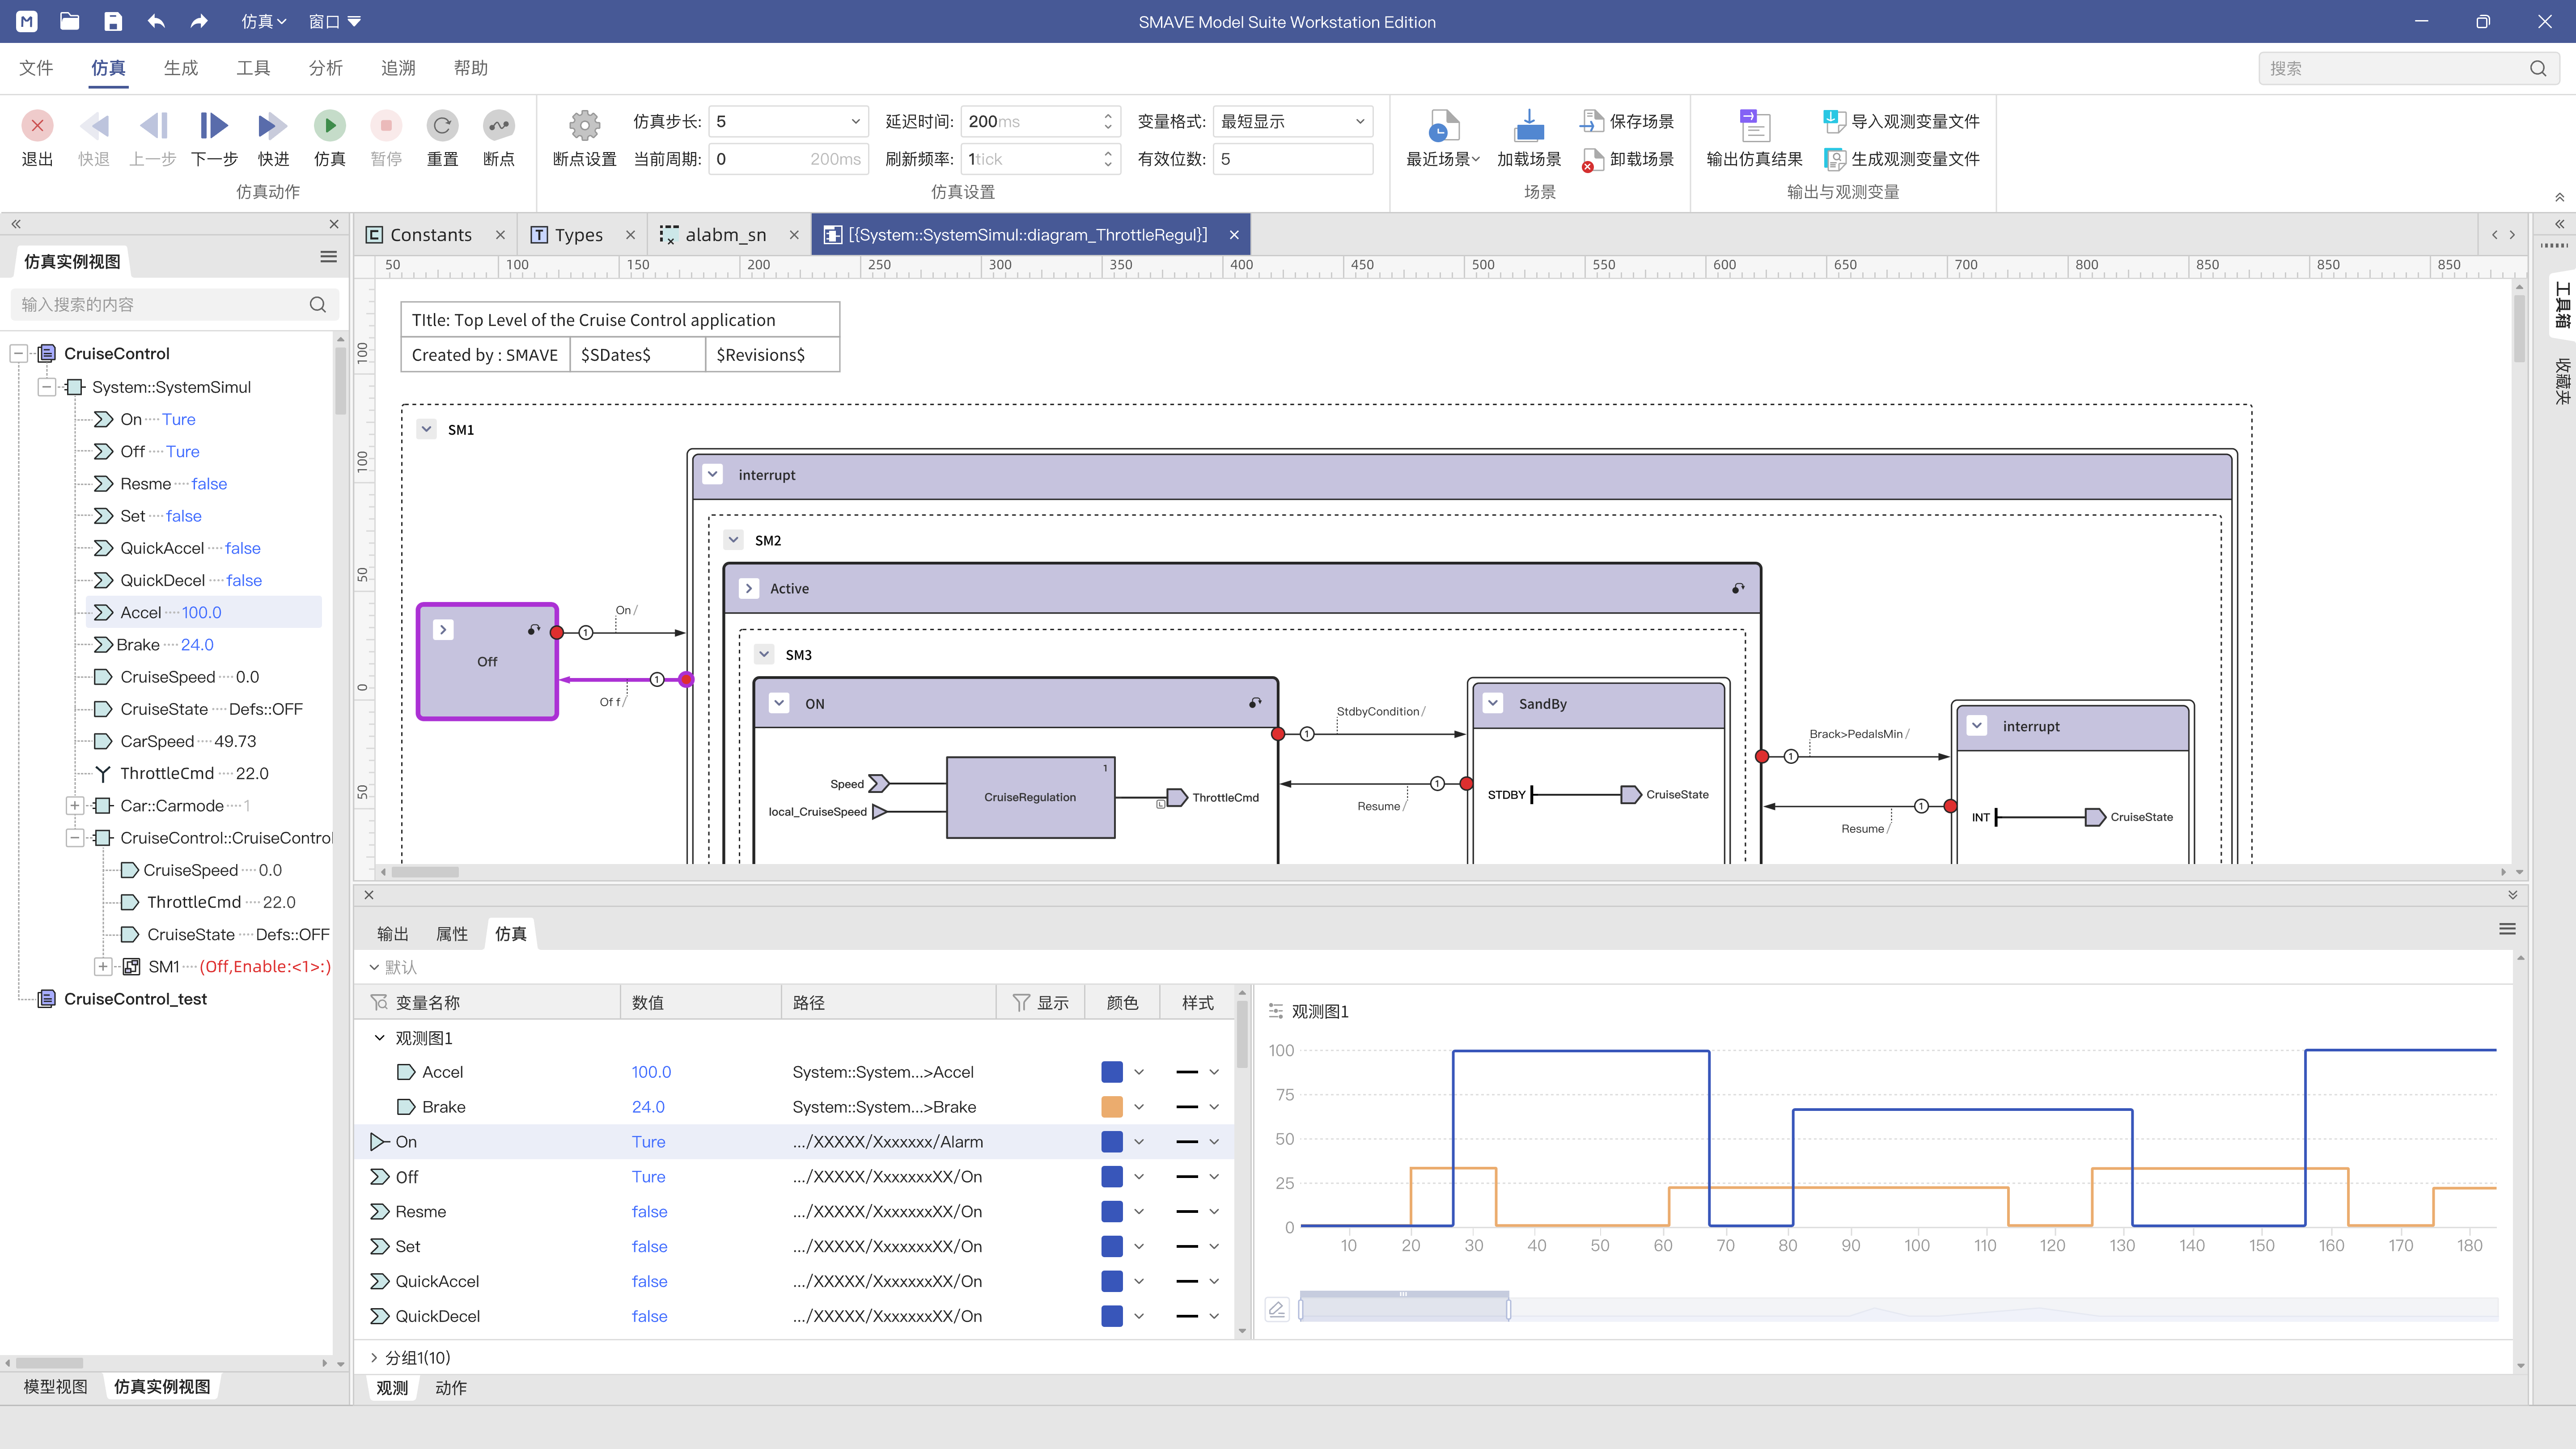Click the green Simulate run icon

(x=329, y=125)
